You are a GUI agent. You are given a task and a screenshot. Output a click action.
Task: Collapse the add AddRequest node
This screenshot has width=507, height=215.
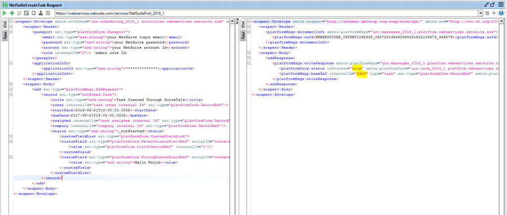click(x=11, y=89)
